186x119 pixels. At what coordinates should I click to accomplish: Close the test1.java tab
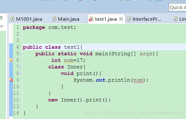pos(121,19)
